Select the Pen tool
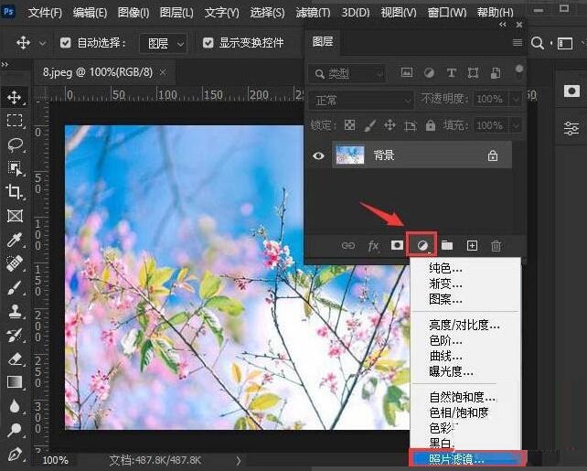Viewport: 587px width, 471px height. 15,455
